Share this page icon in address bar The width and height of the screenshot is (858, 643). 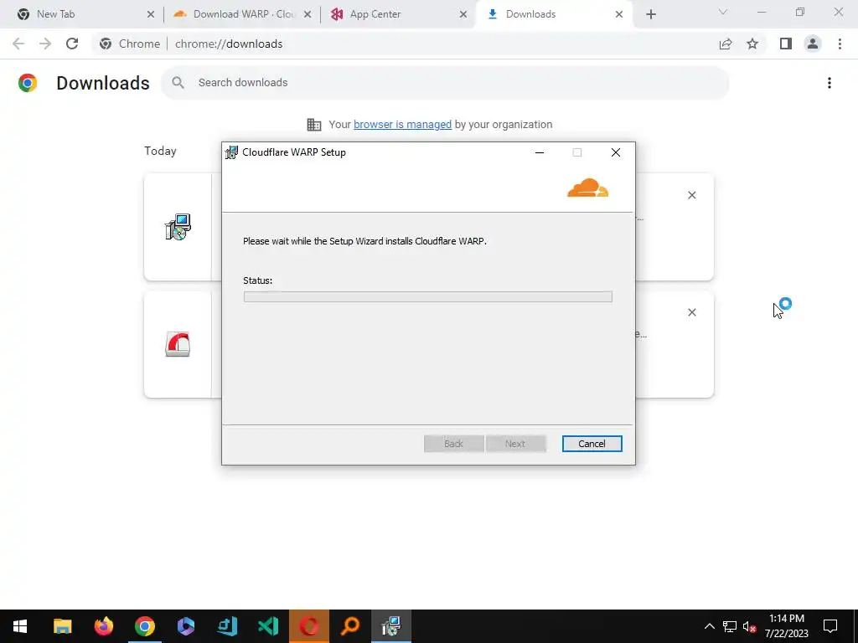pyautogui.click(x=726, y=44)
